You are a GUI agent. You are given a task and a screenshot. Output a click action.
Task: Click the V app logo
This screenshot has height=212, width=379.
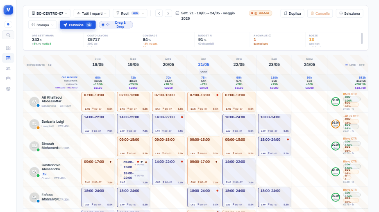coord(8,10)
